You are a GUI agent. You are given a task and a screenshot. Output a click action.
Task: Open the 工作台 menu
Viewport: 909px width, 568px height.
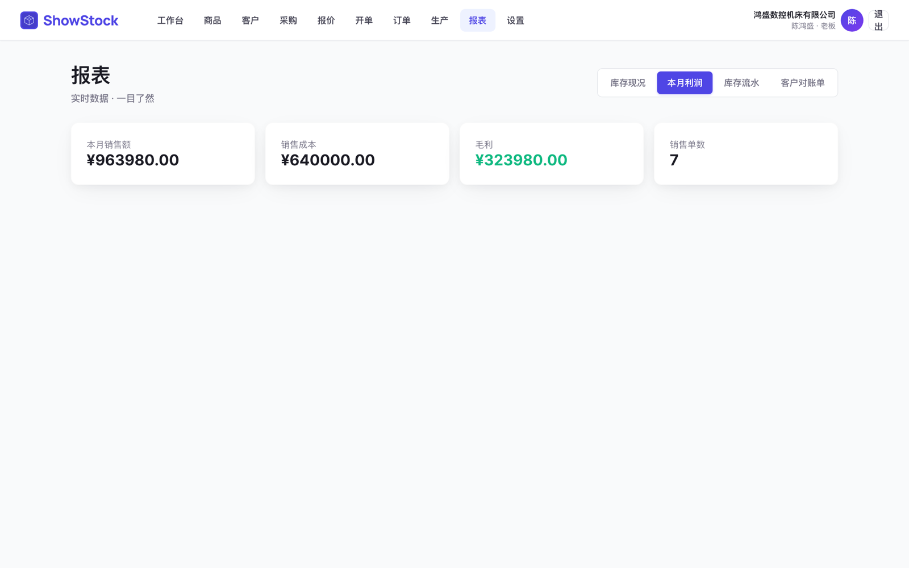[x=170, y=20]
